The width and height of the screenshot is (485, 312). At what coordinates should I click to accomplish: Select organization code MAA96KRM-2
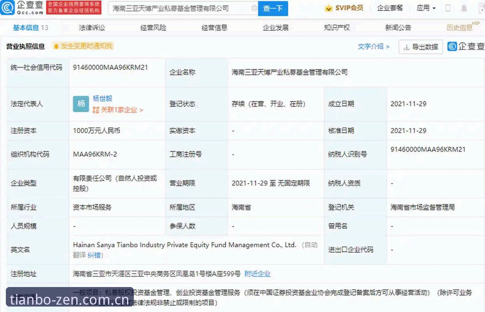click(95, 154)
